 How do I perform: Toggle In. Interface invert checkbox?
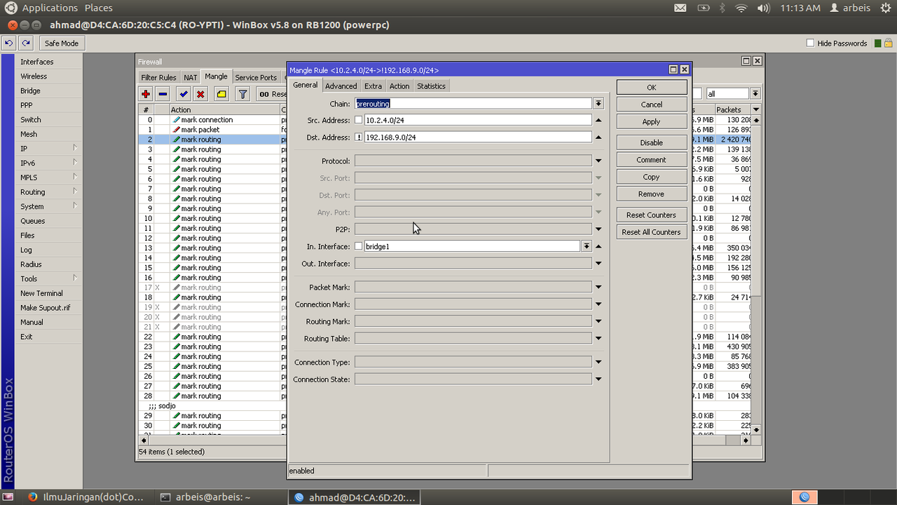coord(359,246)
